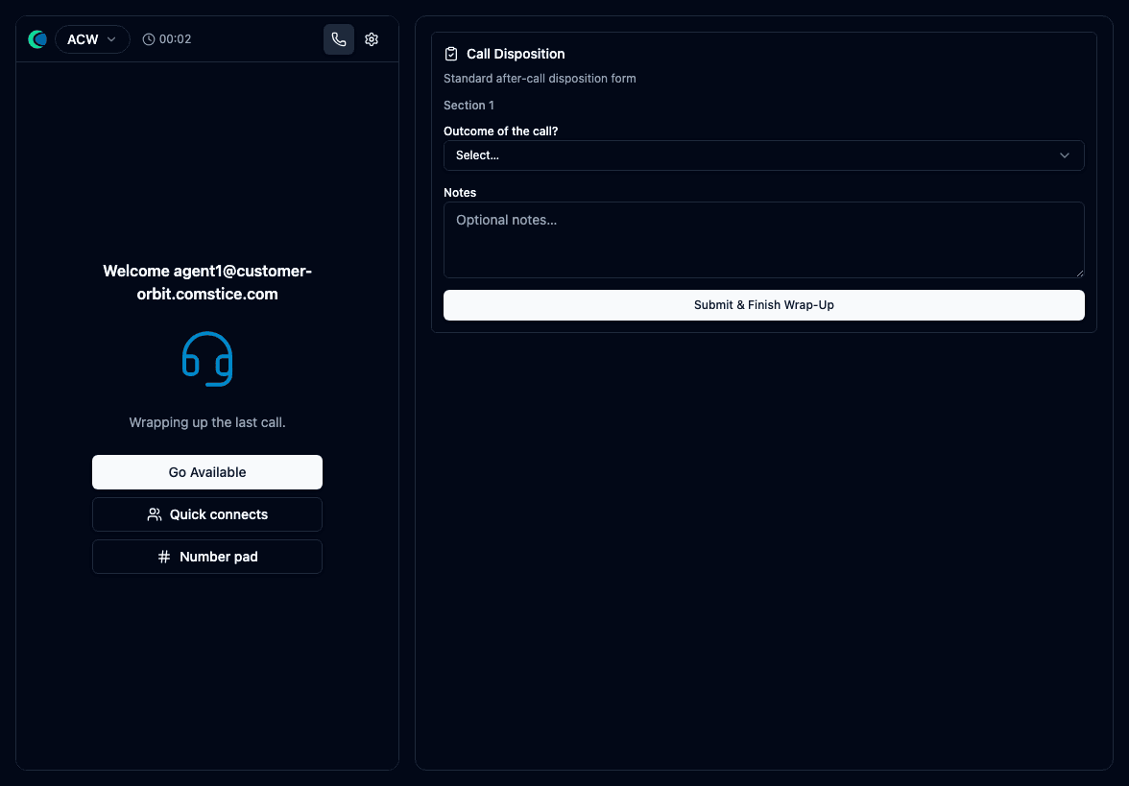Click the clock timer icon

click(148, 39)
